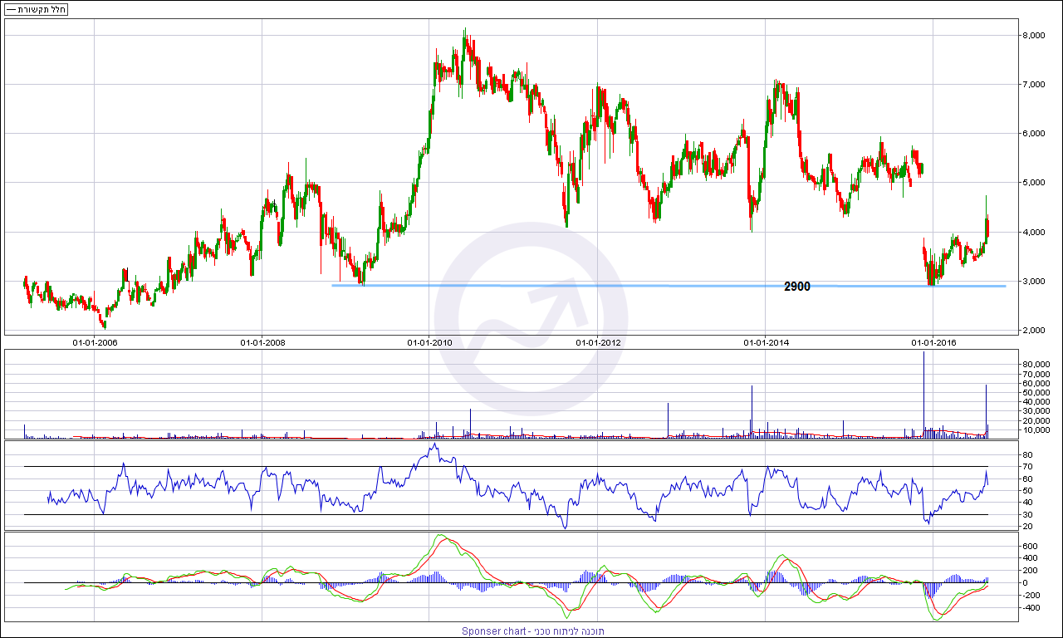The image size is (1063, 638).
Task: Click the 40,000 volume axis label
Action: (1038, 402)
